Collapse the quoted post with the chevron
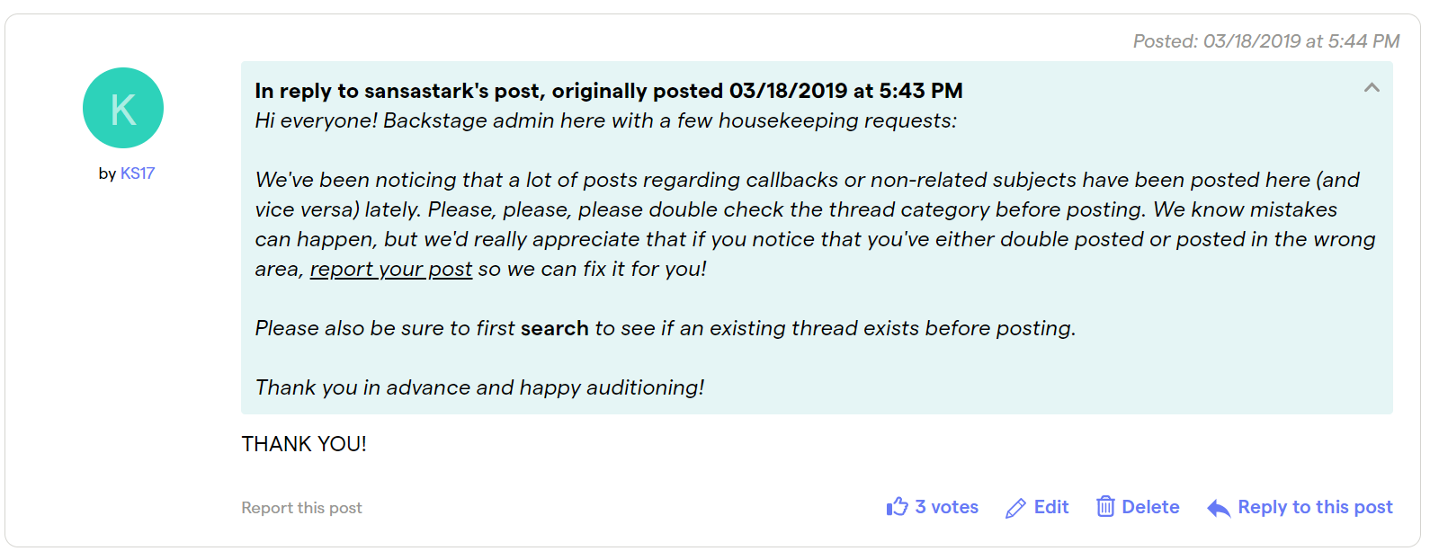 [x=1372, y=87]
